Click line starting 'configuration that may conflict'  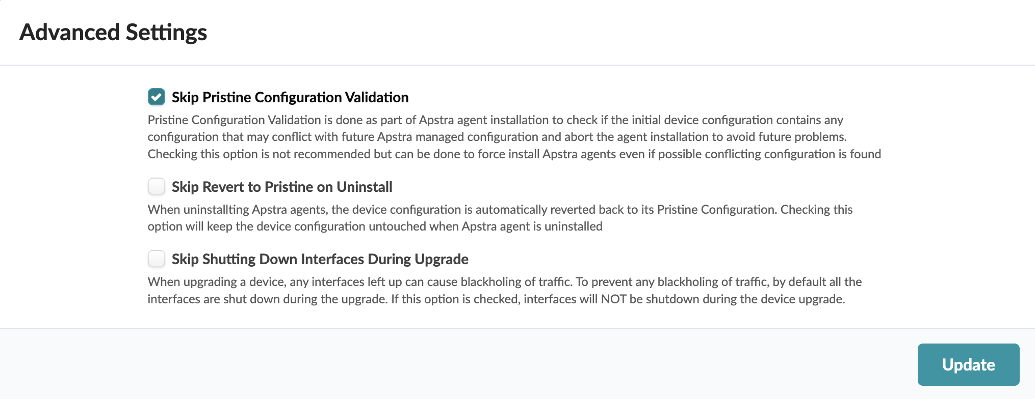pyautogui.click(x=497, y=137)
